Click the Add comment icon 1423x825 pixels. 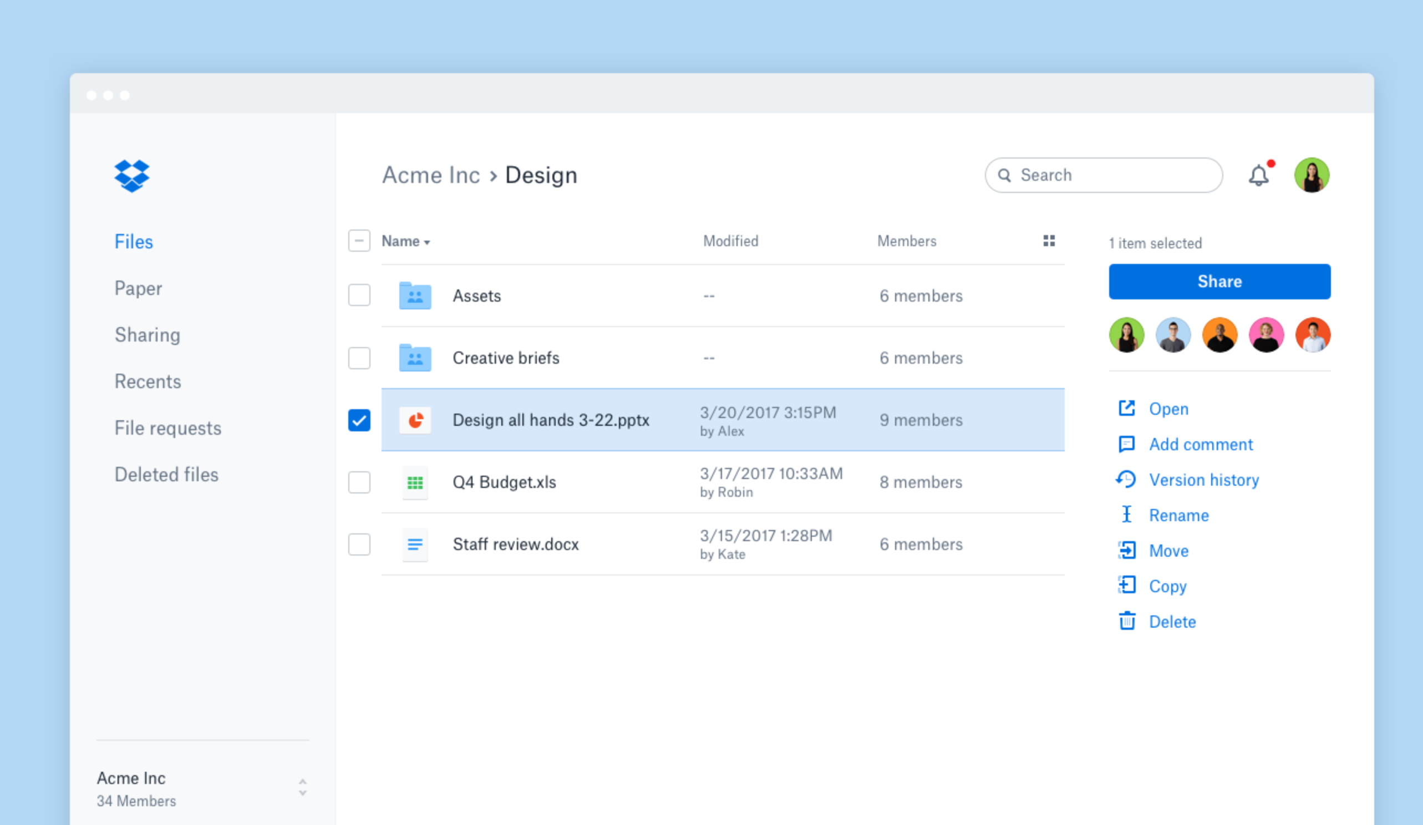tap(1125, 445)
